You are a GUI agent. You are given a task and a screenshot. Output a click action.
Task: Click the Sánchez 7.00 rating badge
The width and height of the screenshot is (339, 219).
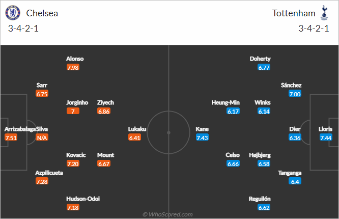pyautogui.click(x=295, y=94)
